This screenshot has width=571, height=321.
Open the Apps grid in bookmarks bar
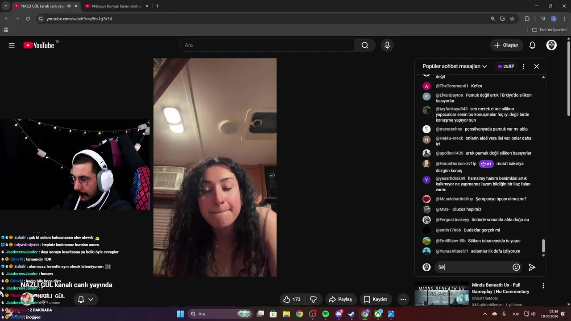point(6,30)
